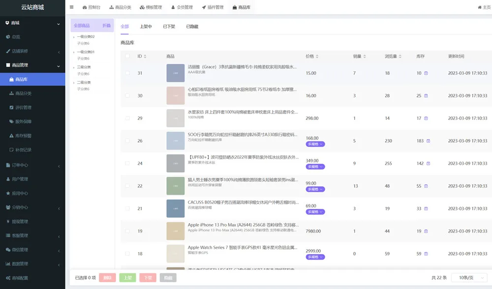Sort table by ID column arrows
Viewport: 492px width, 289px height.
145,57
